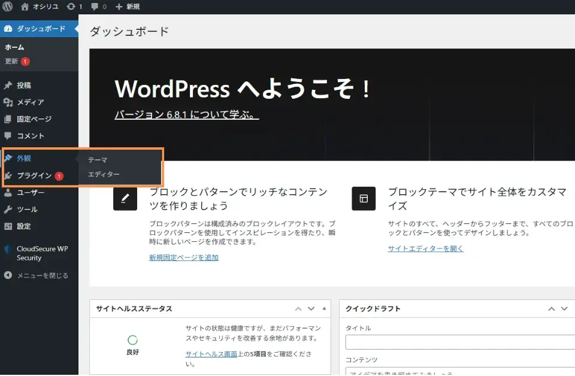575x376 pixels.
Task: Click the 設定 settings icon
Action: point(8,226)
